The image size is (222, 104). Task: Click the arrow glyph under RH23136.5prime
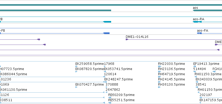160,72
